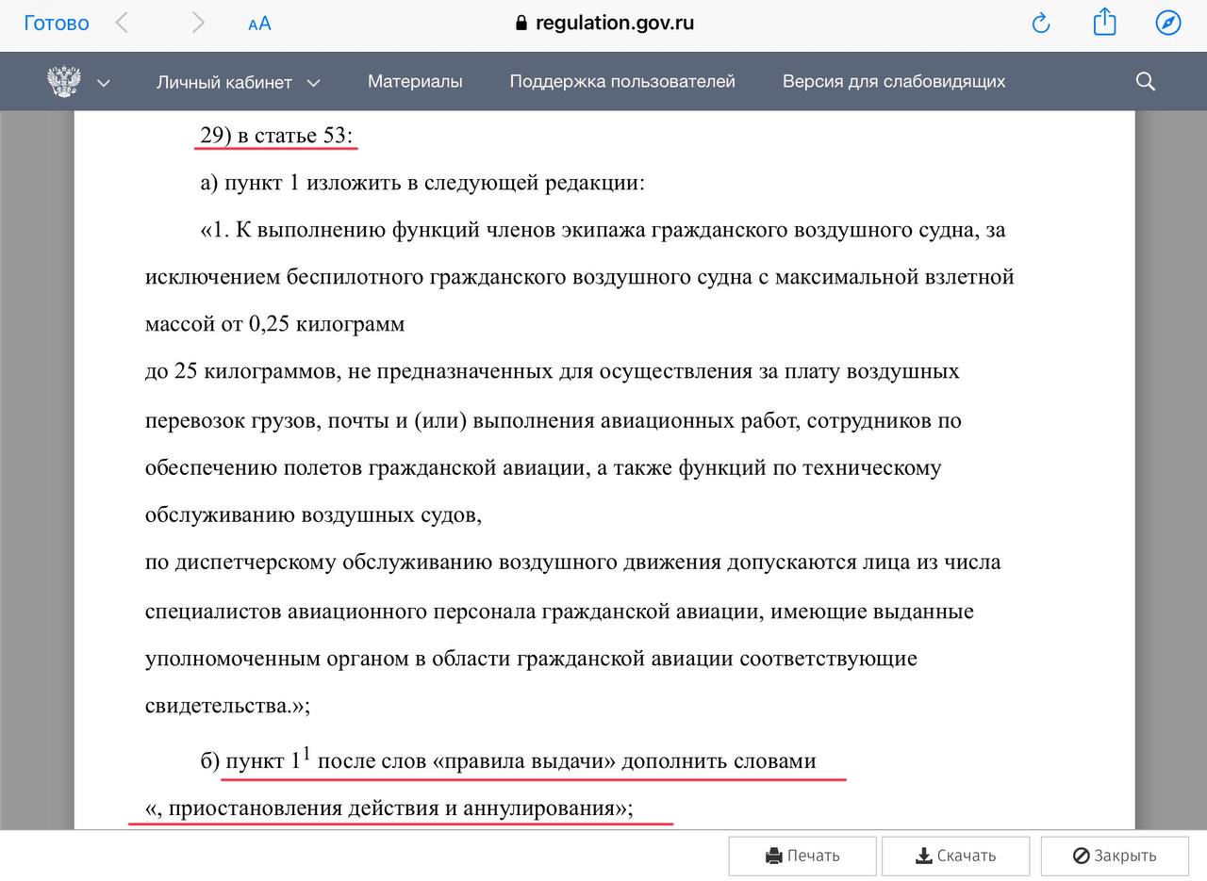Click the phrase "после слов «правила выдачи» дополнить словами"

coord(567,761)
